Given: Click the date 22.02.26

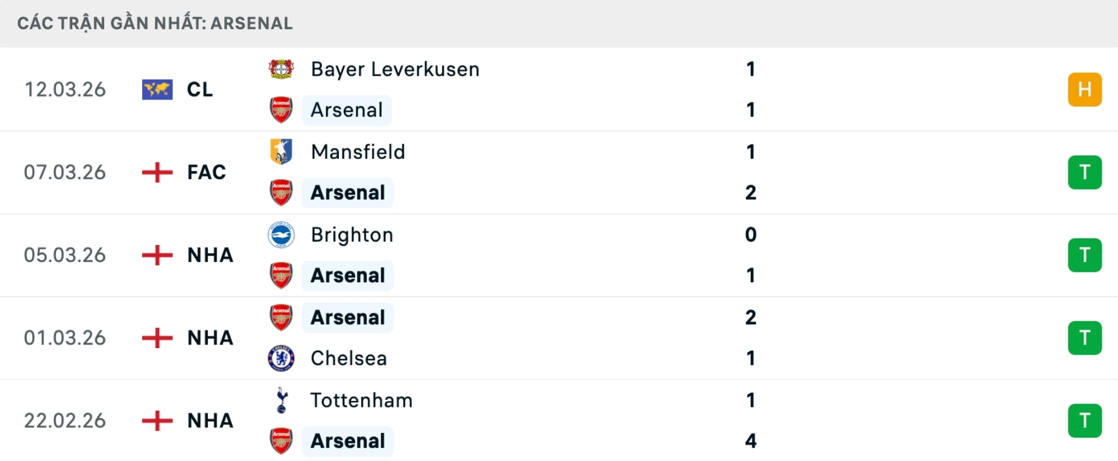Looking at the screenshot, I should [65, 421].
